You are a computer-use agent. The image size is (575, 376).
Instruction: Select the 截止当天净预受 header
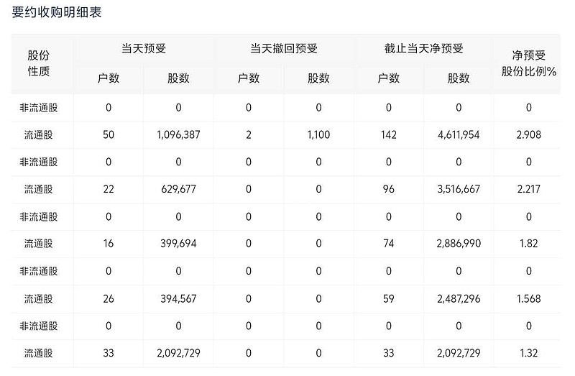[424, 49]
